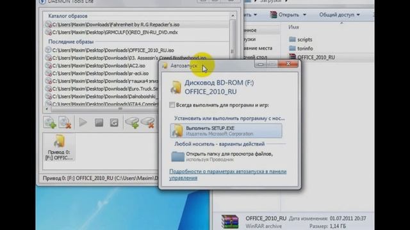Select the Euro.Truck image row
Viewport: 410px width, 230px height.
point(101,89)
